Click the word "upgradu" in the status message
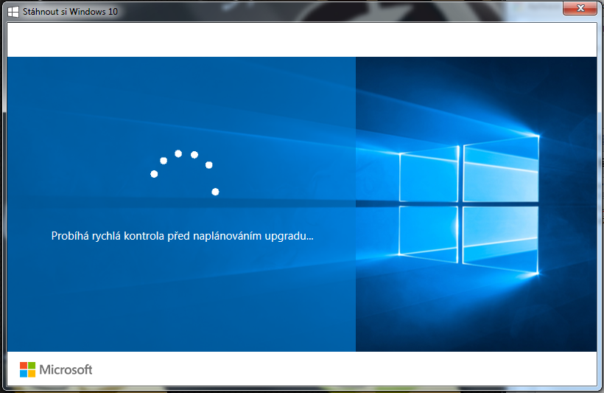Screen dimensions: 604x393 (x=291, y=237)
